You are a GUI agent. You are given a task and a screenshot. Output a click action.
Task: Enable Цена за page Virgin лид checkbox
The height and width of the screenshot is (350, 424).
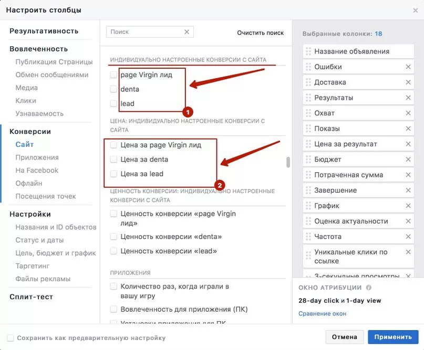[x=113, y=145]
